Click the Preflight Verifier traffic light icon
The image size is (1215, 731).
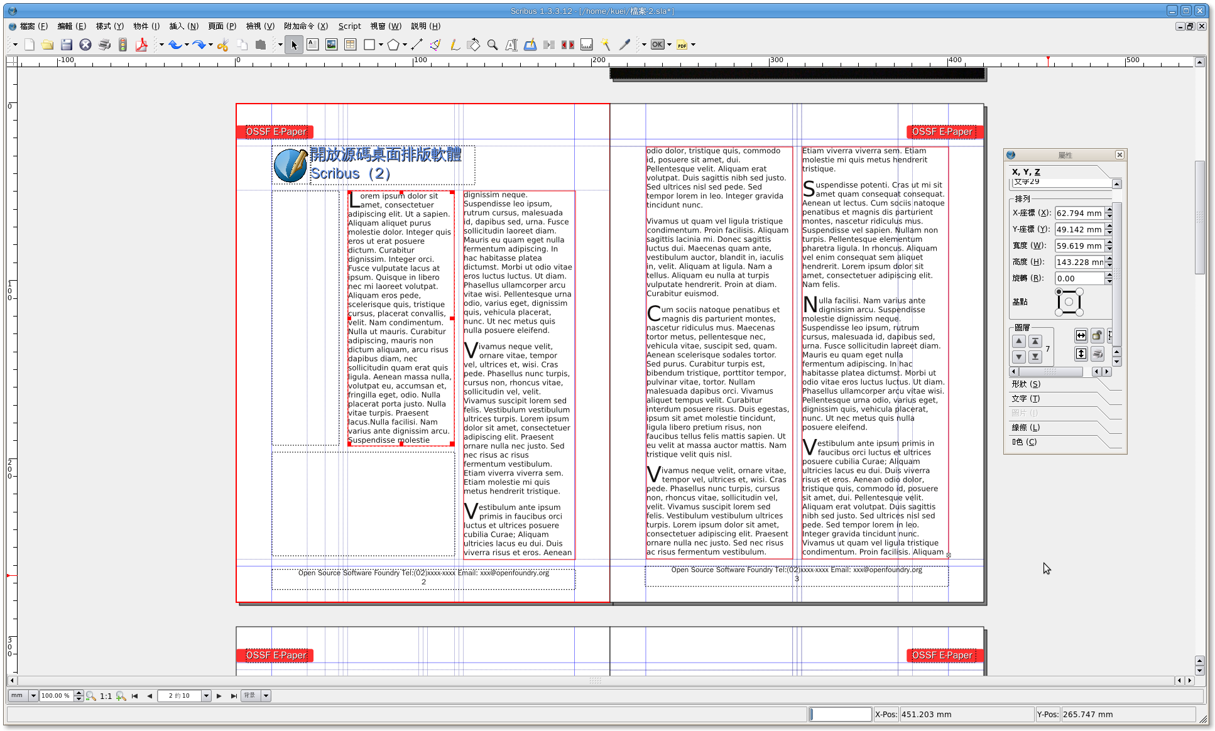click(x=123, y=45)
